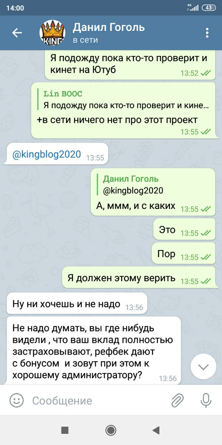Open the @kingblog2020 mention link
222x445 pixels.
tap(46, 154)
